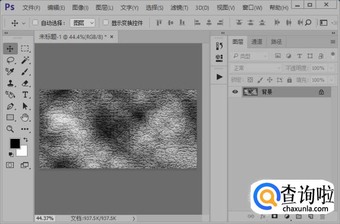The image size is (340, 224).
Task: Select the Rectangle shape tool
Action: tap(10, 117)
